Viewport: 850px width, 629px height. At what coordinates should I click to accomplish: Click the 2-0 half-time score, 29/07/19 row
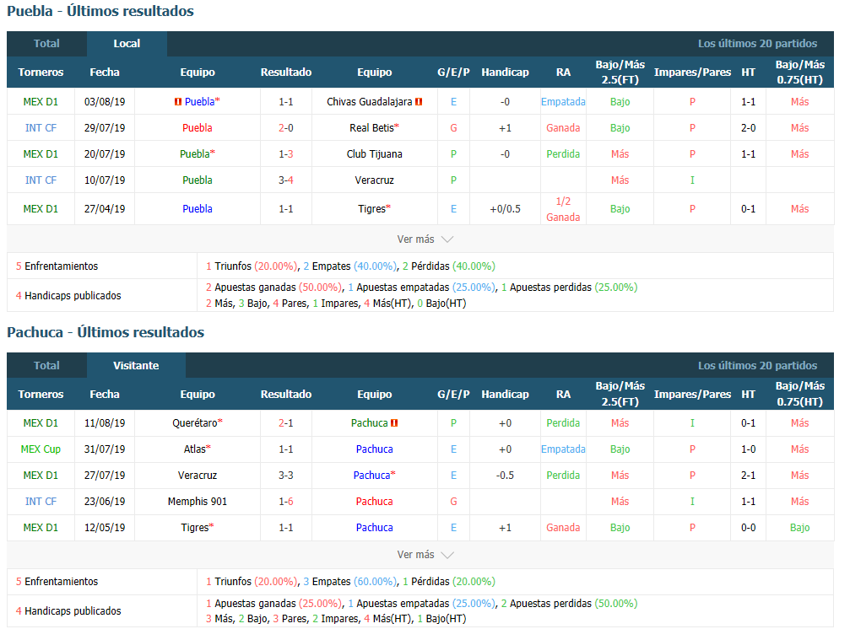(x=749, y=128)
